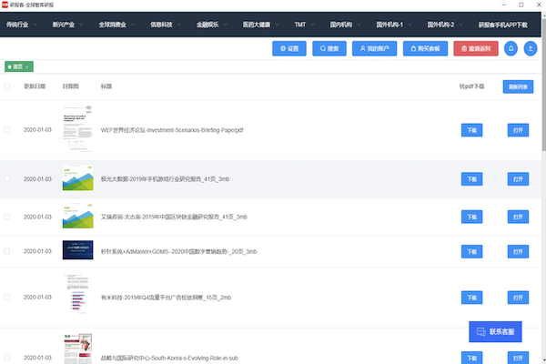Click 购买套餐 purchase plan button
This screenshot has width=546, height=364.
click(x=425, y=47)
